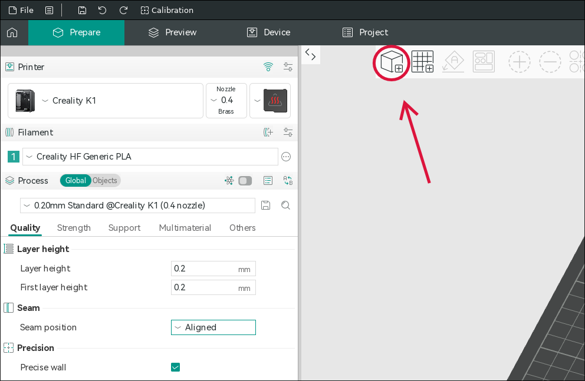Open the Creality K1 printer dropdown
This screenshot has width=585, height=381.
[x=106, y=101]
